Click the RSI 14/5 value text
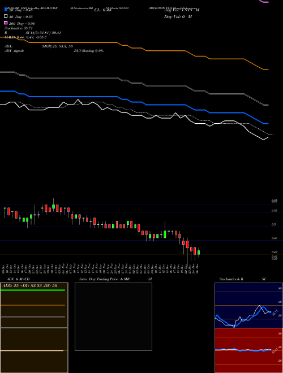Image resolution: width=283 pixels, height=373 pixels. [43, 33]
